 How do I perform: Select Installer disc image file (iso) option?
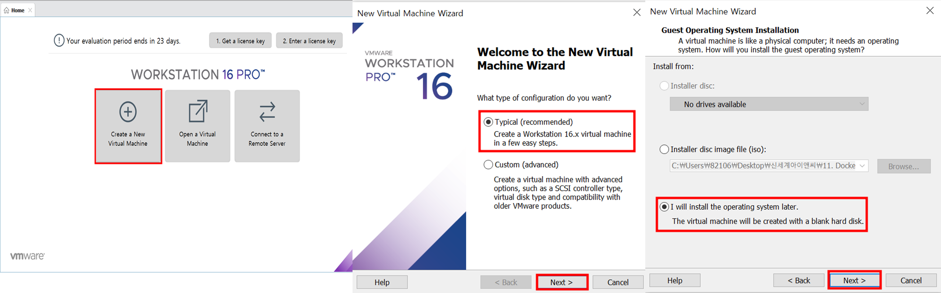coord(664,149)
